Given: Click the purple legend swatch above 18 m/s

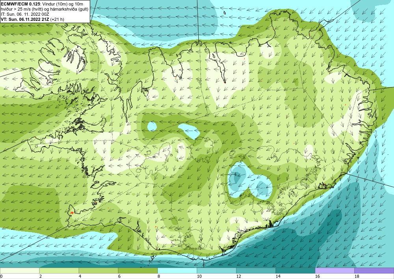Looking at the screenshot, I should point(374,271).
